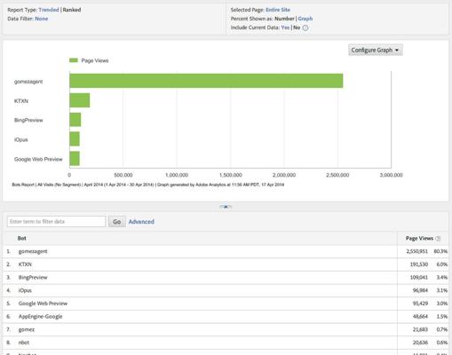Click the 191,530 page views value
The image size is (452, 355).
tap(419, 264)
